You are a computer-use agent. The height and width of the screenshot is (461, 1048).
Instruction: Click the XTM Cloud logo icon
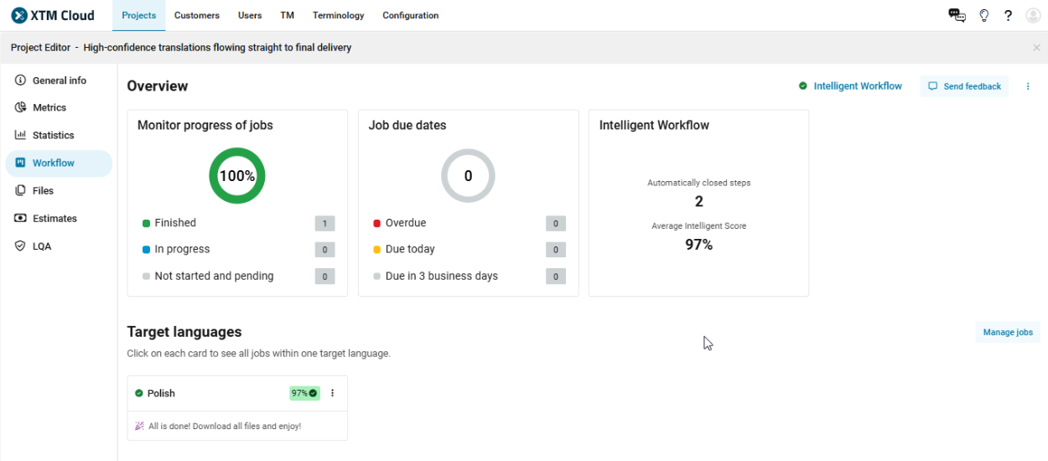[x=19, y=15]
